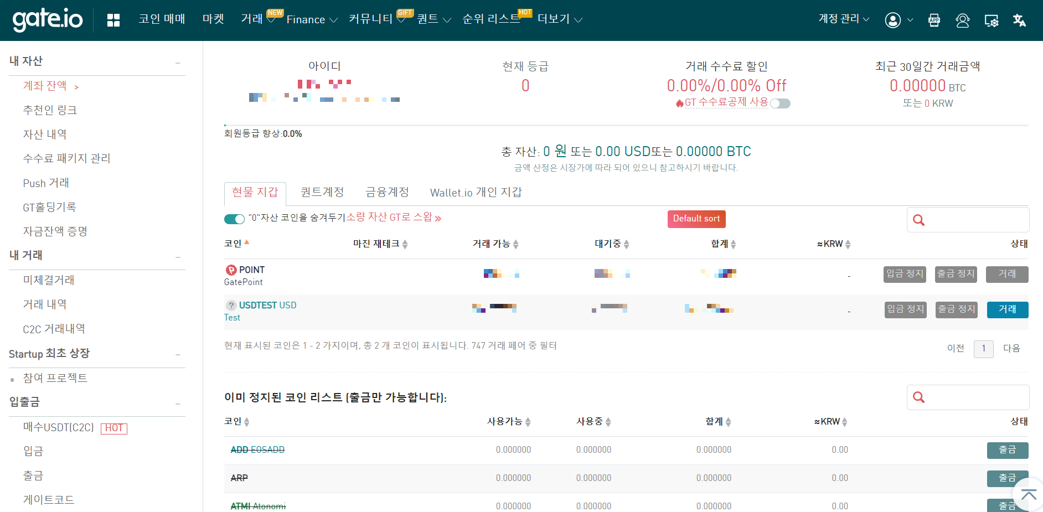Click the GT fee deduction flame icon
The width and height of the screenshot is (1043, 512).
(679, 103)
